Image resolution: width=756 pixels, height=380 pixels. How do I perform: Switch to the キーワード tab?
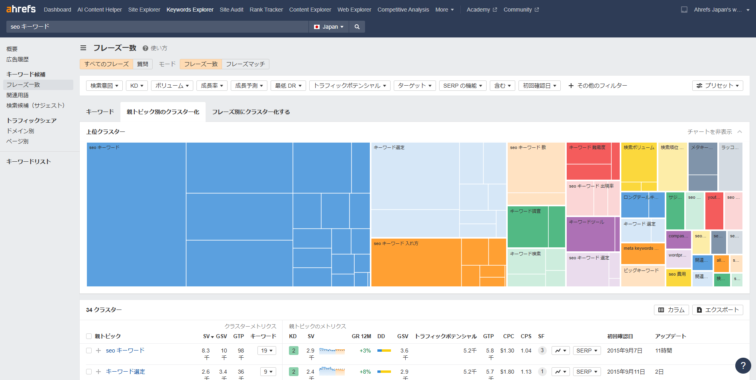[100, 112]
